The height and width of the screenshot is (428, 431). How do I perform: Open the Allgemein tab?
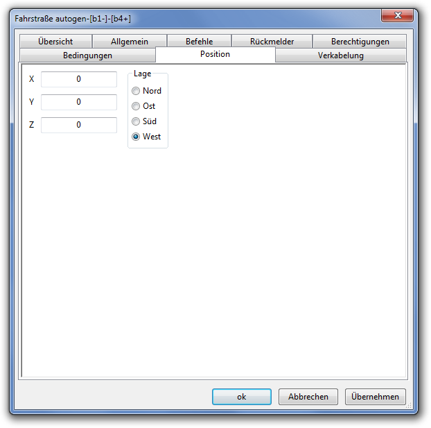tap(130, 42)
